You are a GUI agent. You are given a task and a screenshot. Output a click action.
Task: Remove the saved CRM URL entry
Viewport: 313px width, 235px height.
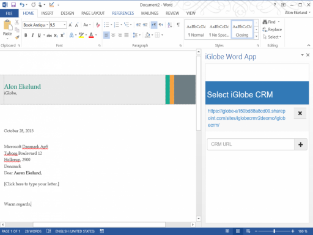point(300,113)
